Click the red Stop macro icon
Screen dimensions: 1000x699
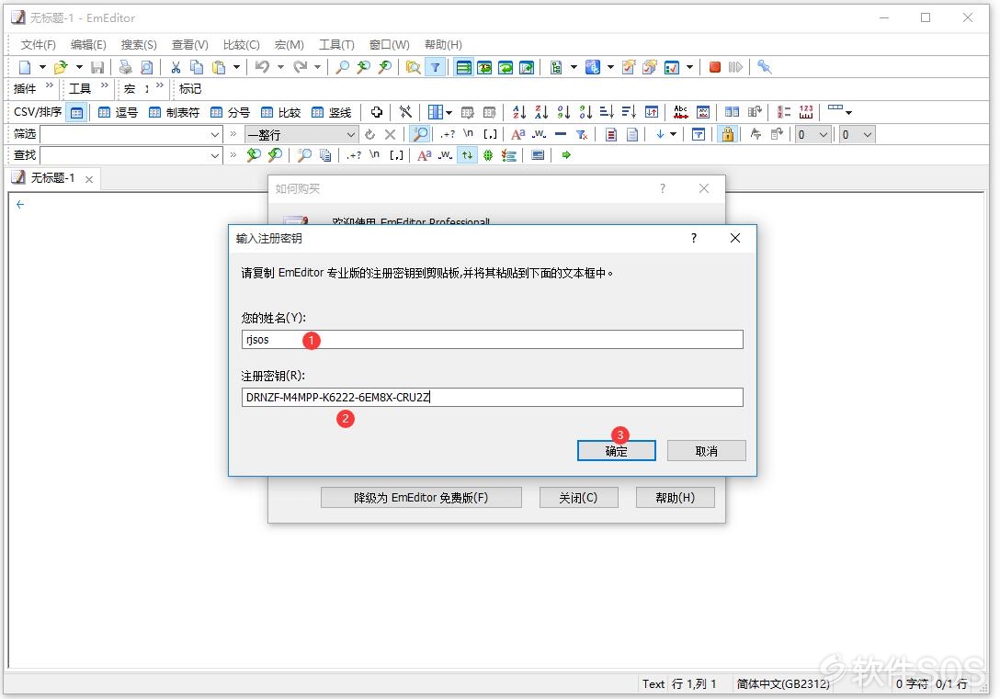[x=715, y=67]
